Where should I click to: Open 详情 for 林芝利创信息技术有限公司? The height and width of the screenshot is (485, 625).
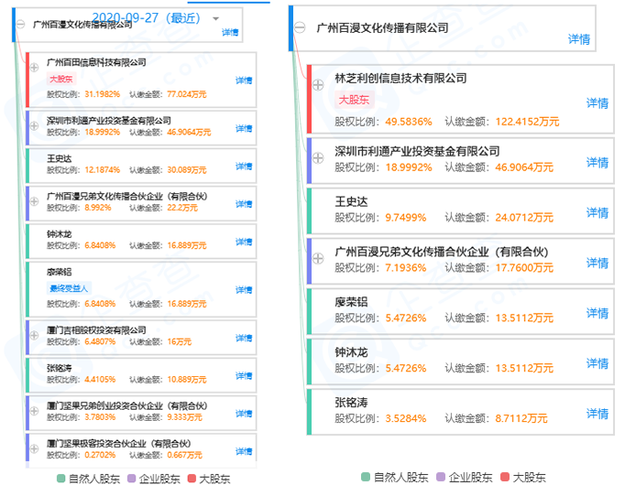(598, 103)
